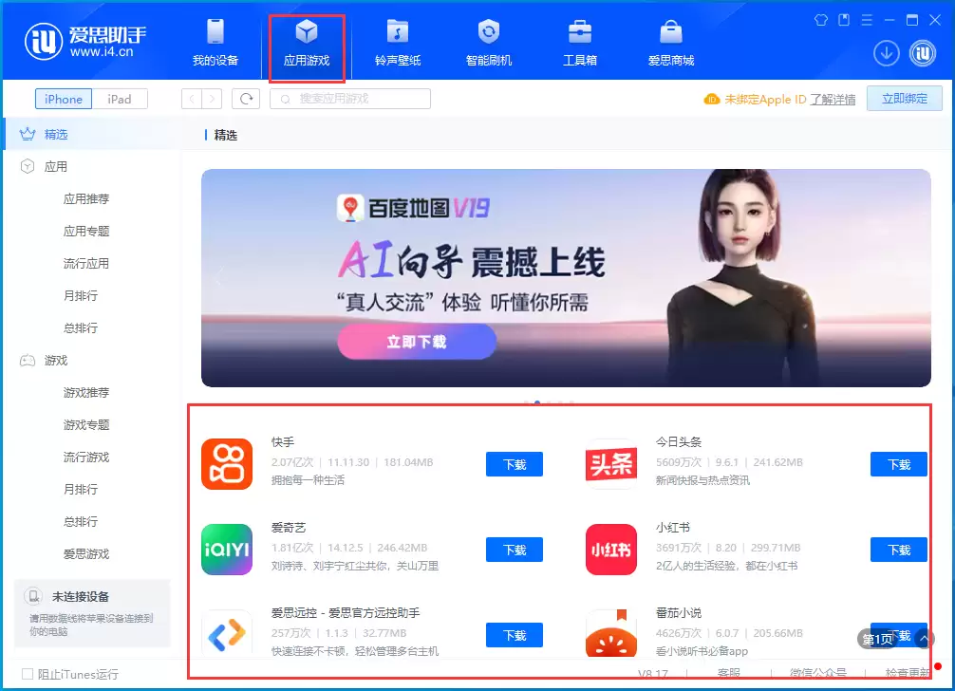Viewport: 955px width, 691px height.
Task: Click the 未连接设备 status panel
Action: (x=92, y=612)
